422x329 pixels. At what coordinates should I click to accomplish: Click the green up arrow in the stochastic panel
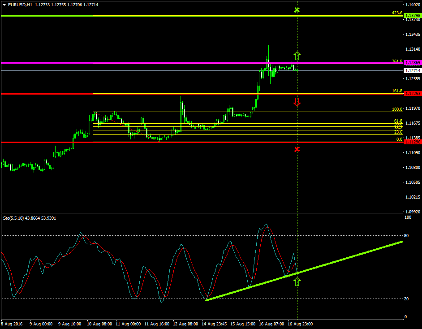(x=297, y=281)
